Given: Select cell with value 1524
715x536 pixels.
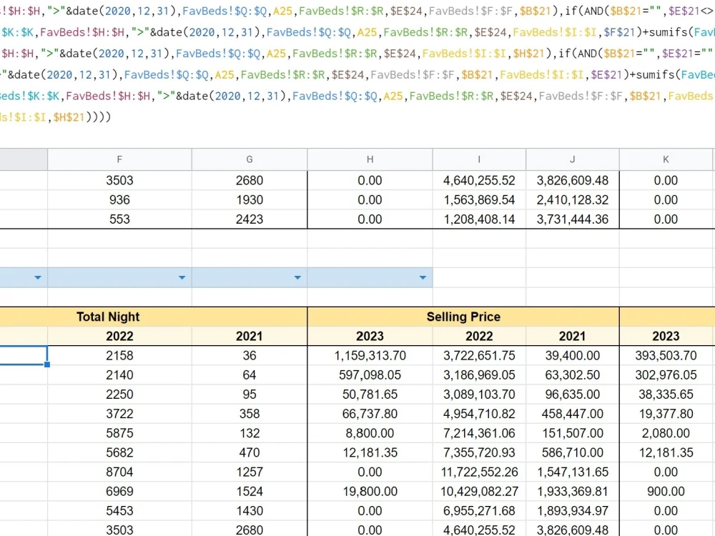Looking at the screenshot, I should point(250,492).
